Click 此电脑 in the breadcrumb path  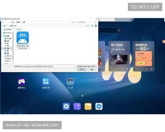pyautogui.click(x=18, y=22)
